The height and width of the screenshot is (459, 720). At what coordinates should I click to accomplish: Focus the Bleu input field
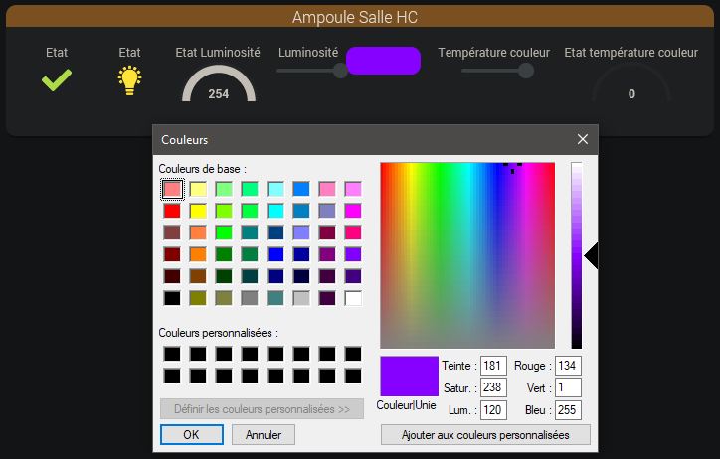point(568,410)
